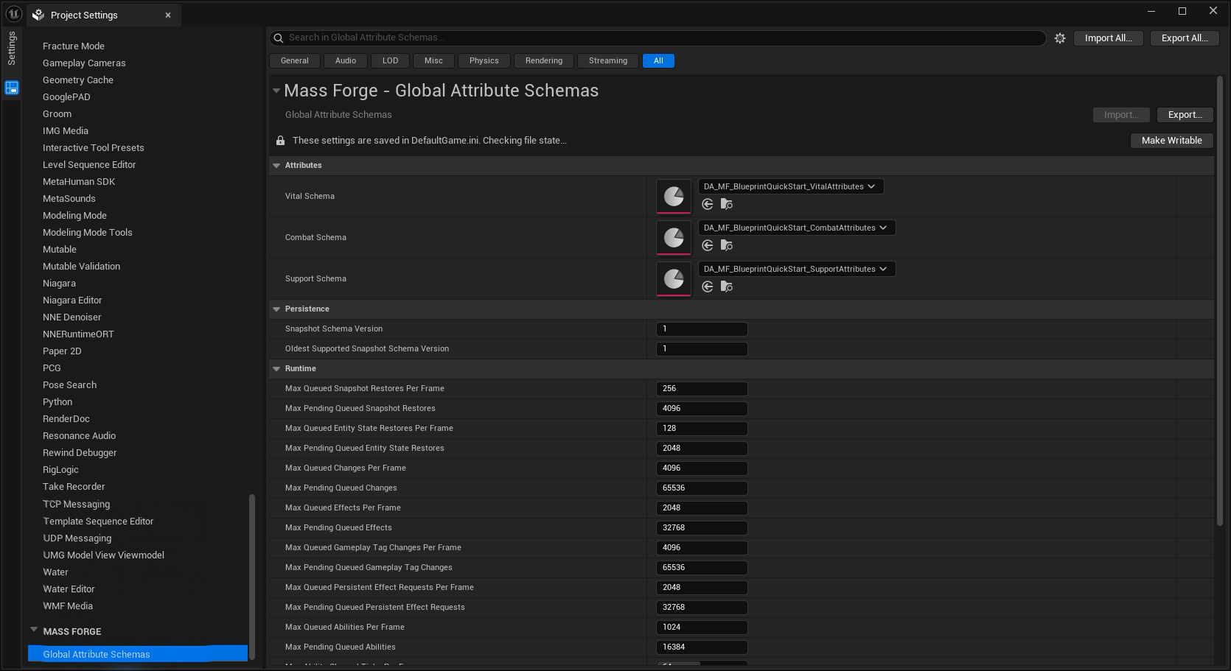
Task: Open Fracture Mode settings in sidebar
Action: (74, 46)
